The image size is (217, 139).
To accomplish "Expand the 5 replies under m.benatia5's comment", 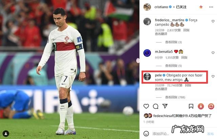I will tap(173, 66).
